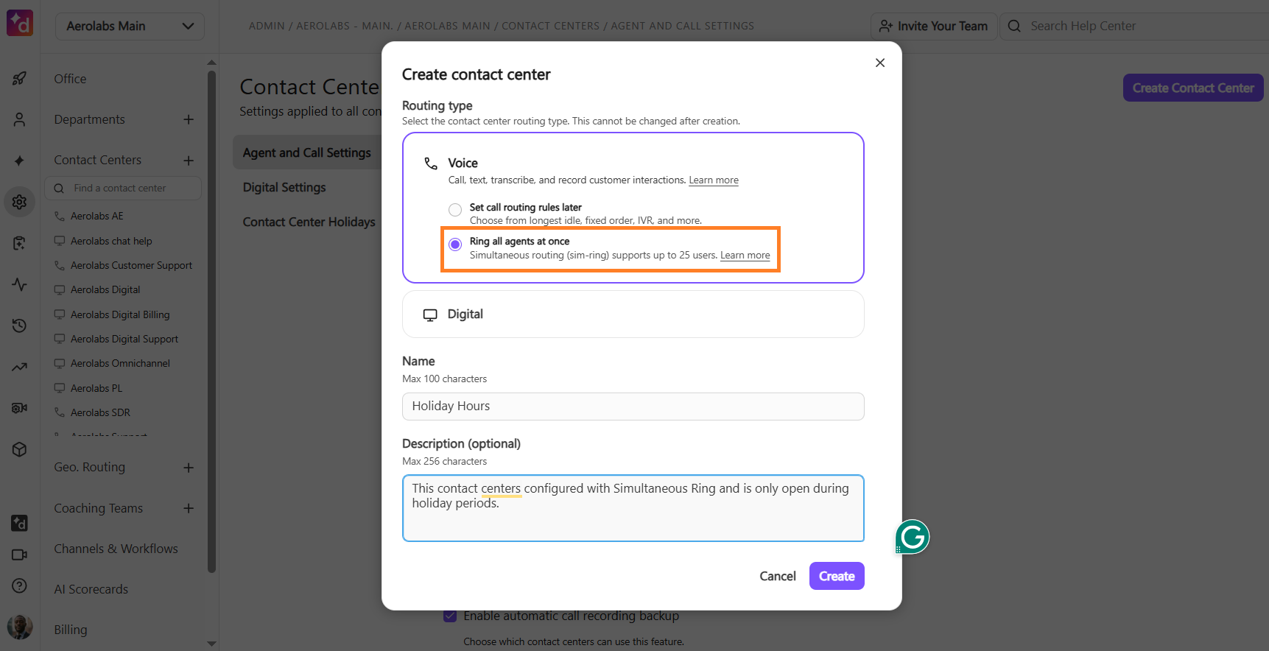
Task: Open the AI sparkle sidebar icon
Action: click(20, 161)
